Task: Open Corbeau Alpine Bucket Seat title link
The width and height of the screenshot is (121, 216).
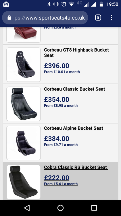Action: point(73,128)
